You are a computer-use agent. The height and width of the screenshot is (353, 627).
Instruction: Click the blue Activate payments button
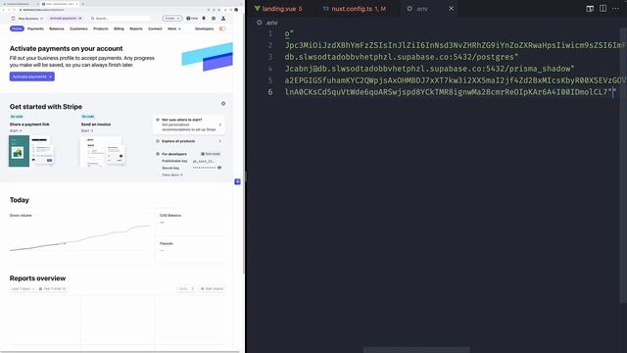32,76
